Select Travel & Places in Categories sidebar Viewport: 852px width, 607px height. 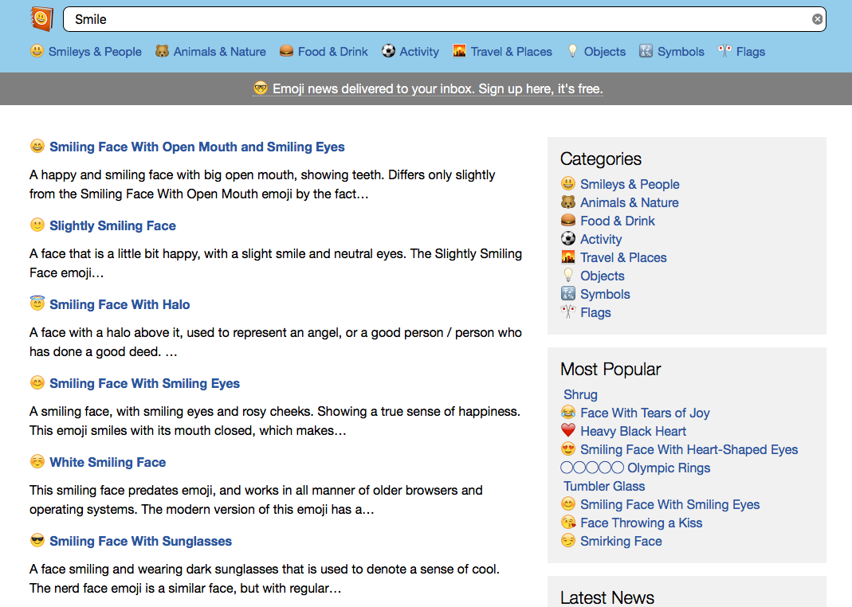tap(623, 258)
